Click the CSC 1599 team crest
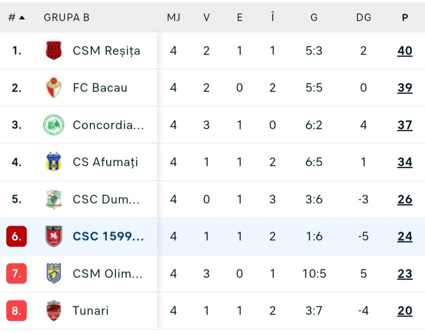425x334 pixels. [54, 236]
